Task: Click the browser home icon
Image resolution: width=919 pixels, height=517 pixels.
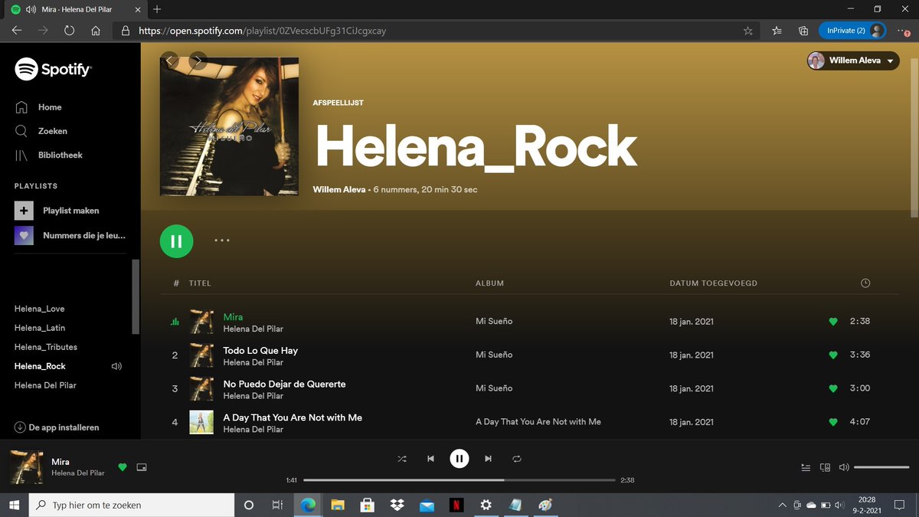Action: 95,31
